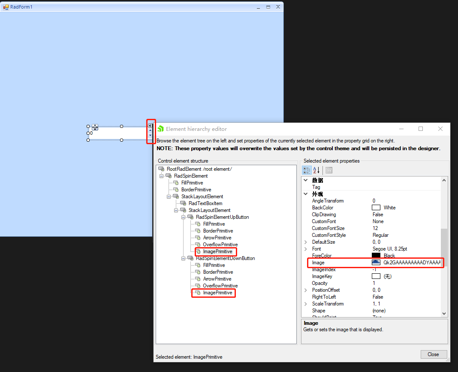Click the ForeColor Black color swatch

tap(376, 256)
